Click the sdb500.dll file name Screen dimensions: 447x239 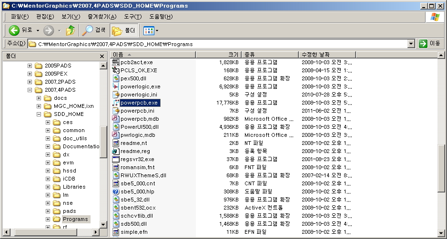[x=133, y=224]
